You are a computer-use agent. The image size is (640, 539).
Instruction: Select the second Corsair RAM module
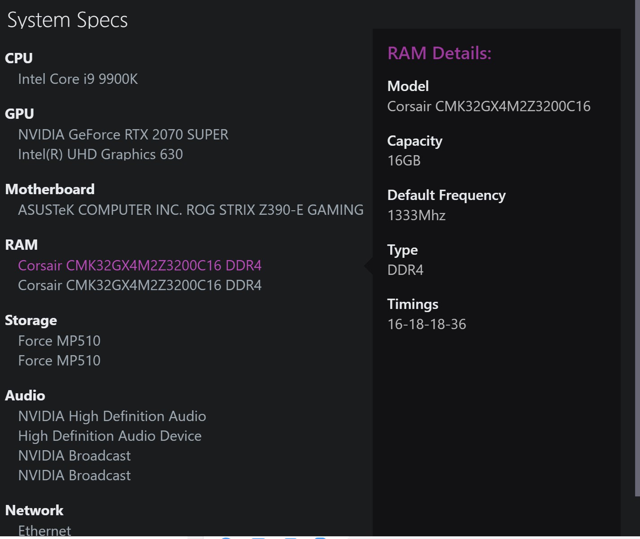(139, 285)
